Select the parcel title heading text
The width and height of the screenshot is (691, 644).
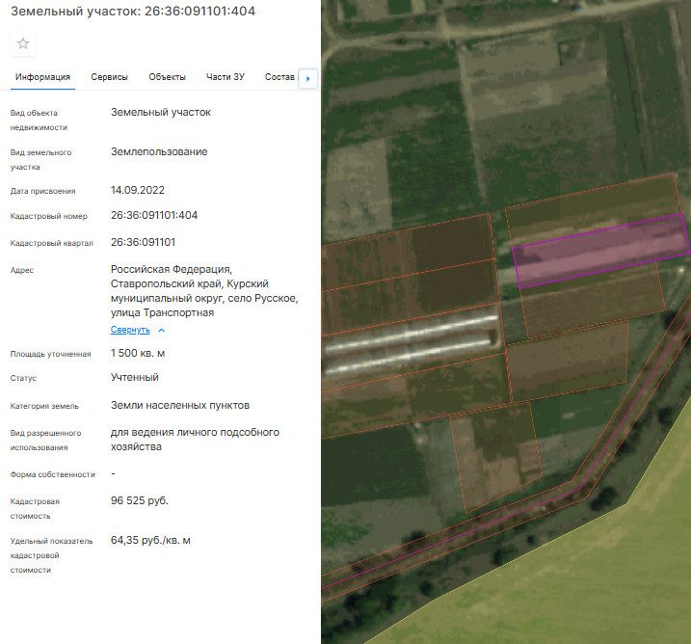pyautogui.click(x=133, y=11)
